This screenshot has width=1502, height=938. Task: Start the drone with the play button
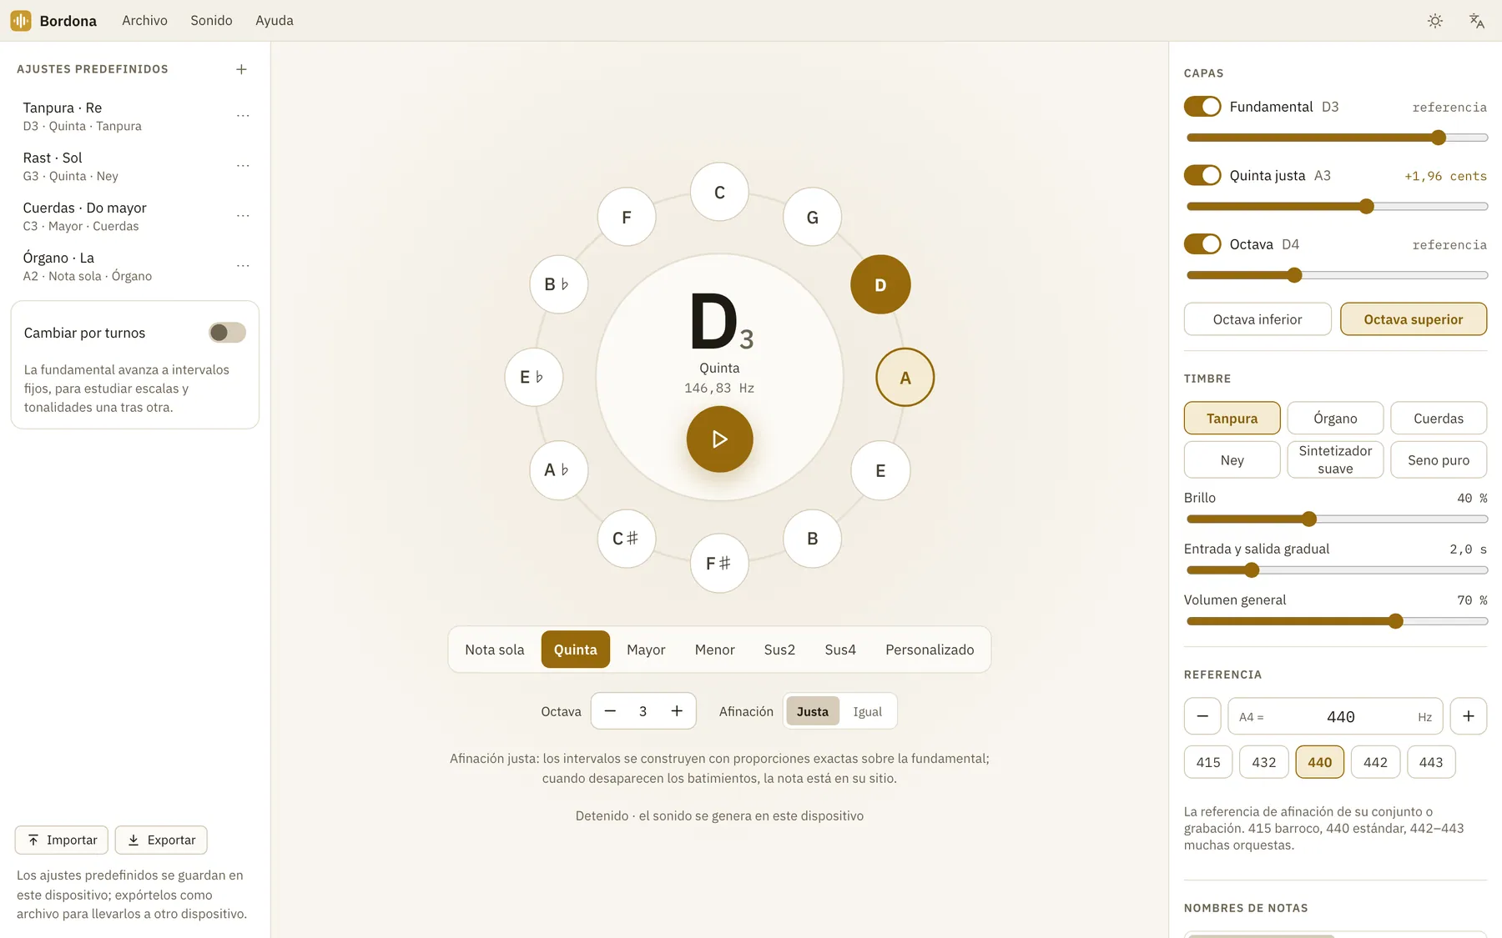tap(719, 439)
